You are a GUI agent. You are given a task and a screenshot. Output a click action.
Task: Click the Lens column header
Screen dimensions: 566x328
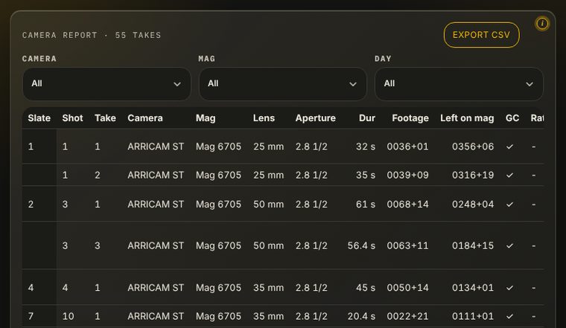pyautogui.click(x=264, y=118)
